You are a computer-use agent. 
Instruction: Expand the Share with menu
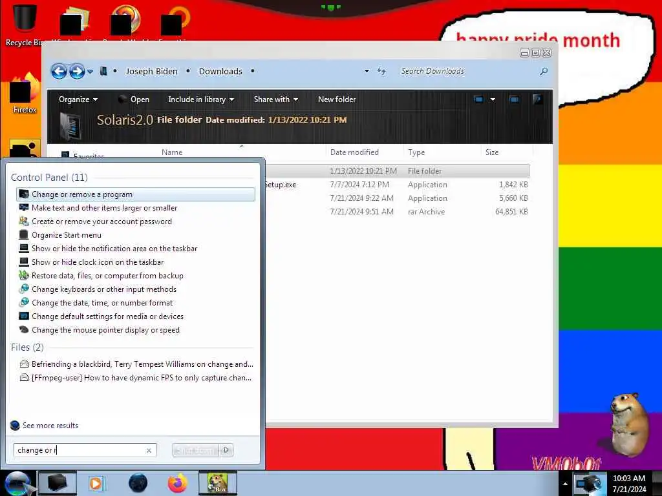(x=275, y=99)
